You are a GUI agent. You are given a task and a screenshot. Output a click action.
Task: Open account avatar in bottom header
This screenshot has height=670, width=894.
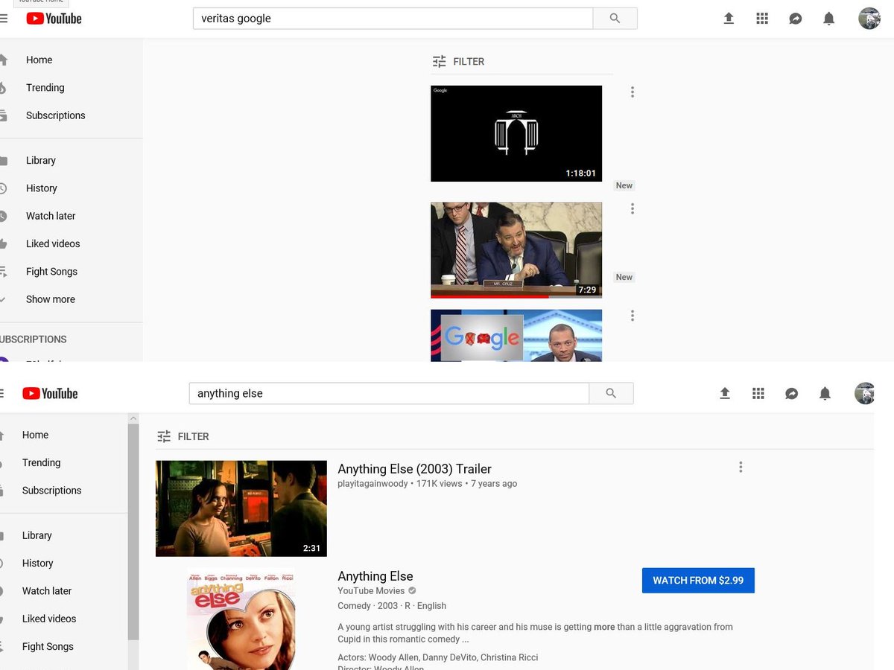tap(865, 393)
